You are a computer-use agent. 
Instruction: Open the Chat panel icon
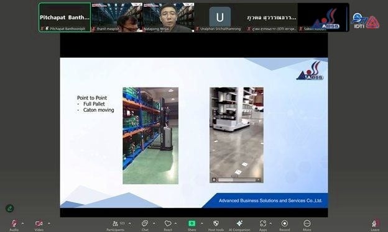click(145, 223)
